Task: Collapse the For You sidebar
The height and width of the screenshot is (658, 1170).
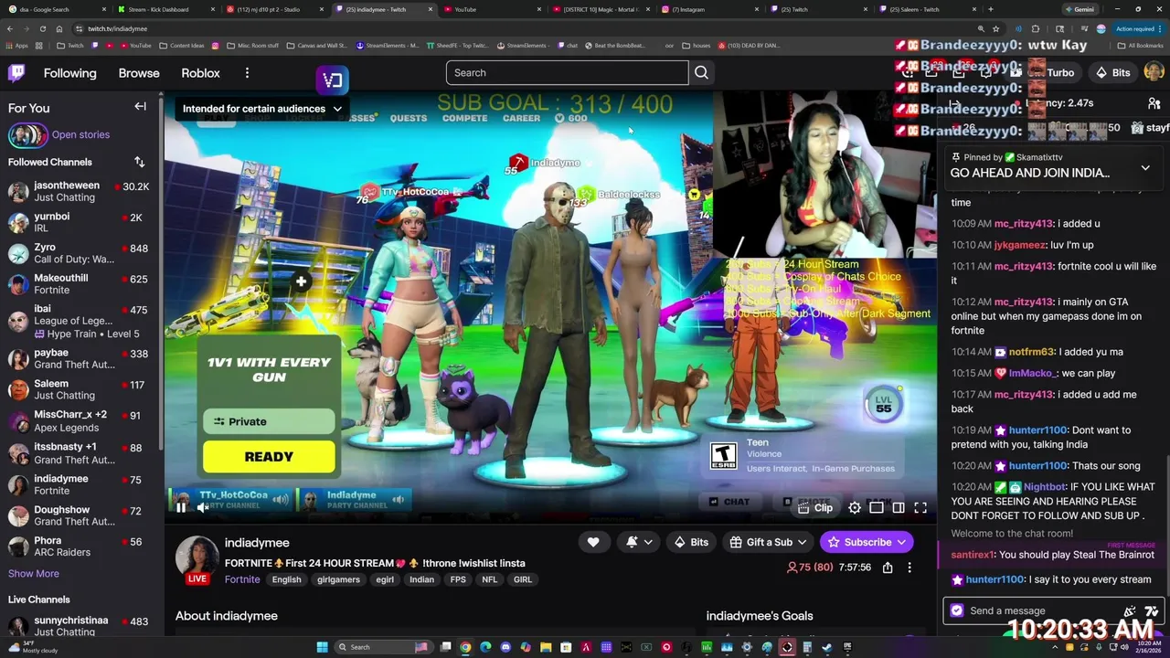Action: (x=140, y=107)
